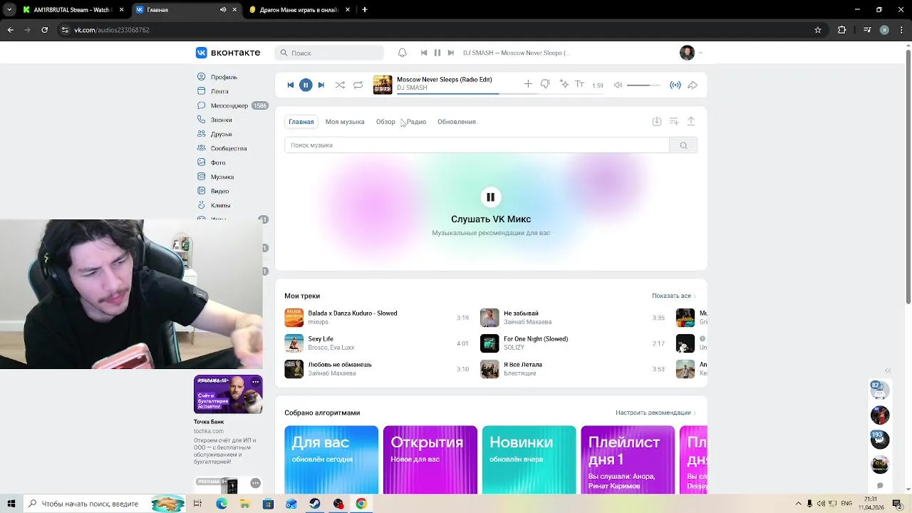Open Лента in sidebar

tap(219, 91)
